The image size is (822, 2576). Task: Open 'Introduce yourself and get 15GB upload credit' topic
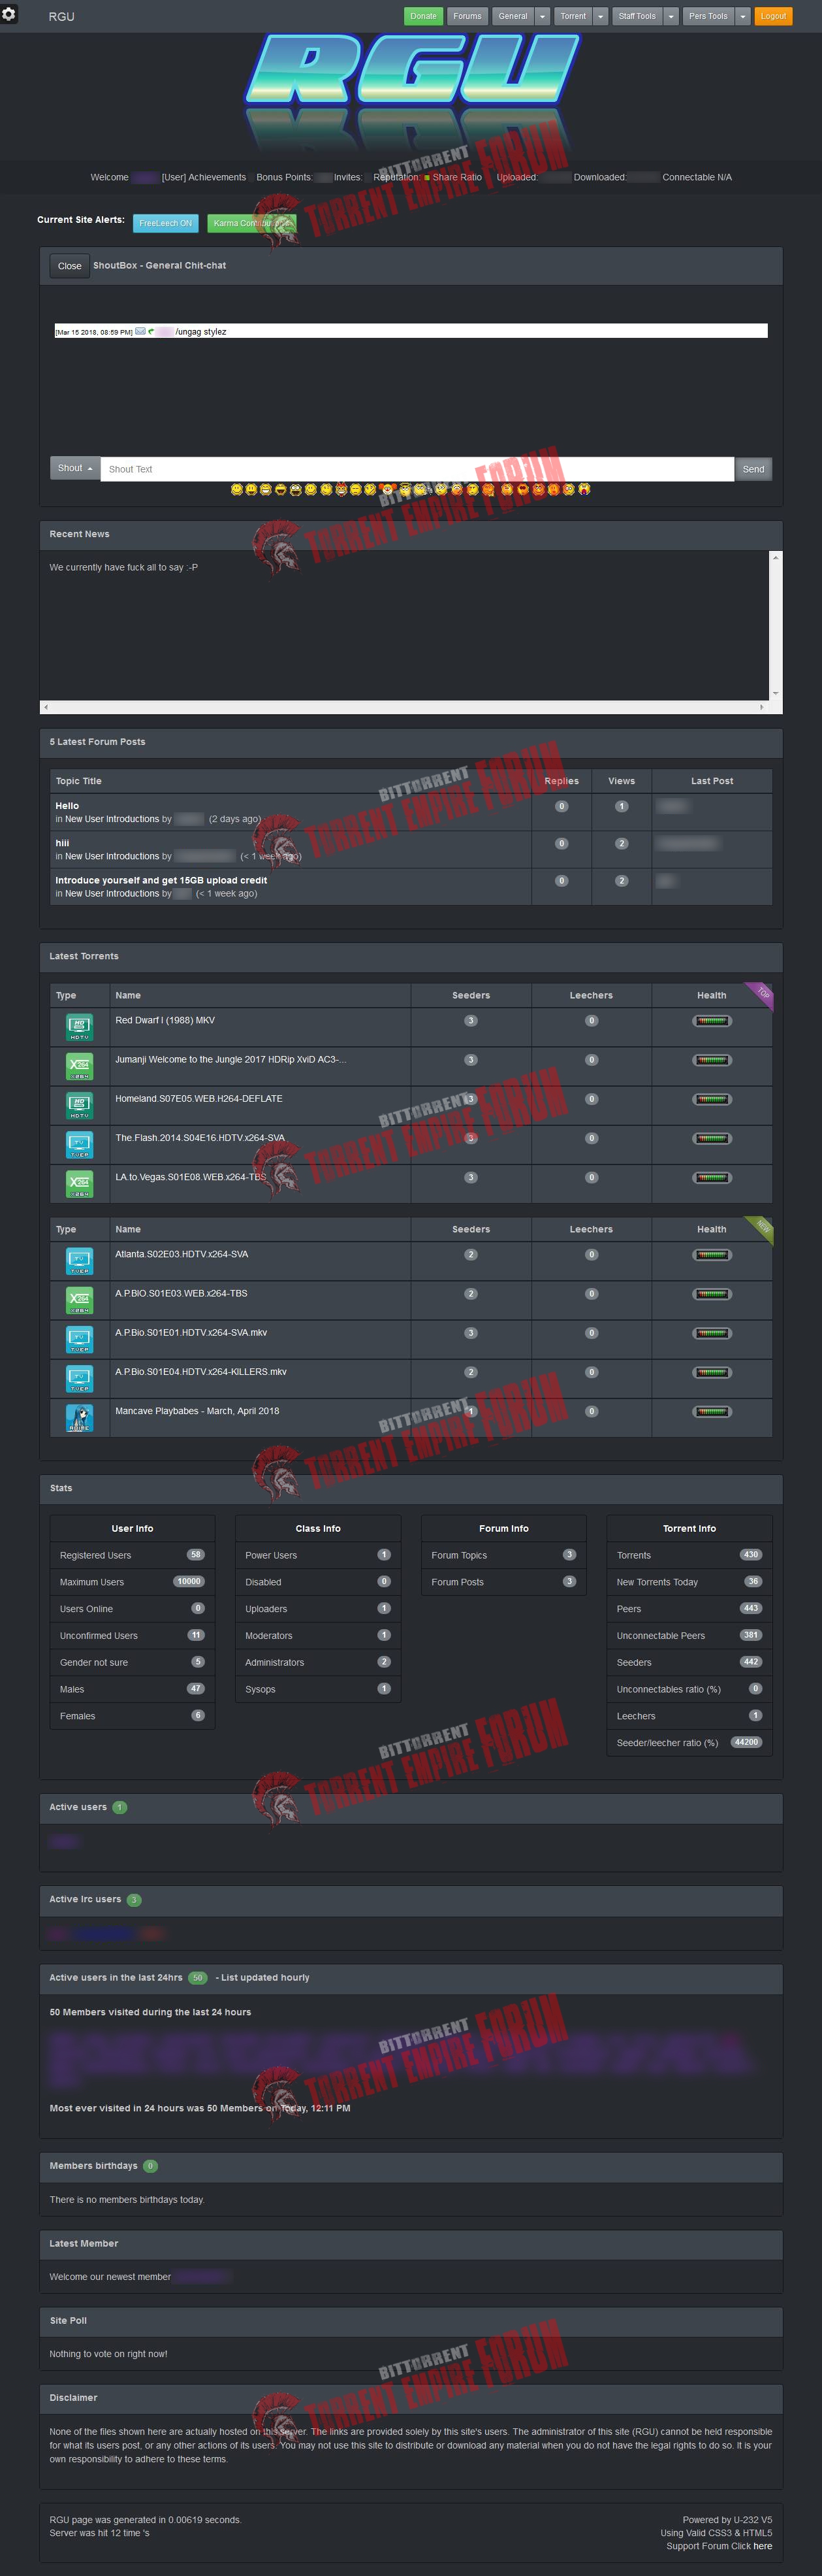pyautogui.click(x=161, y=880)
